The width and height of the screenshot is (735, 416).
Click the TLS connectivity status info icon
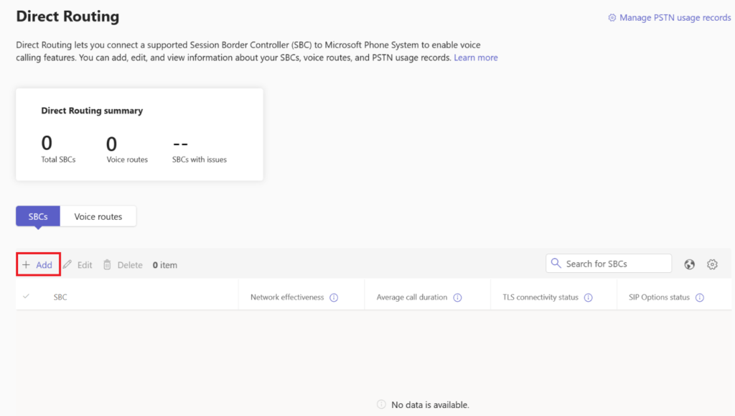click(x=588, y=297)
